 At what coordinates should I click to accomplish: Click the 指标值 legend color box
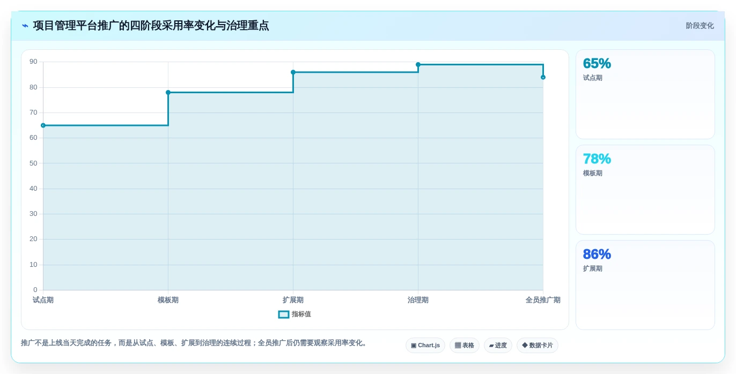pyautogui.click(x=284, y=315)
